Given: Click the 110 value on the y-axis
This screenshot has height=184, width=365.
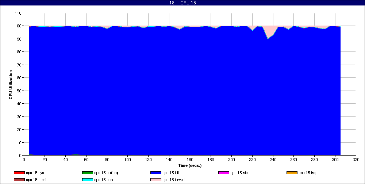Looking at the screenshot, I should (19, 13).
